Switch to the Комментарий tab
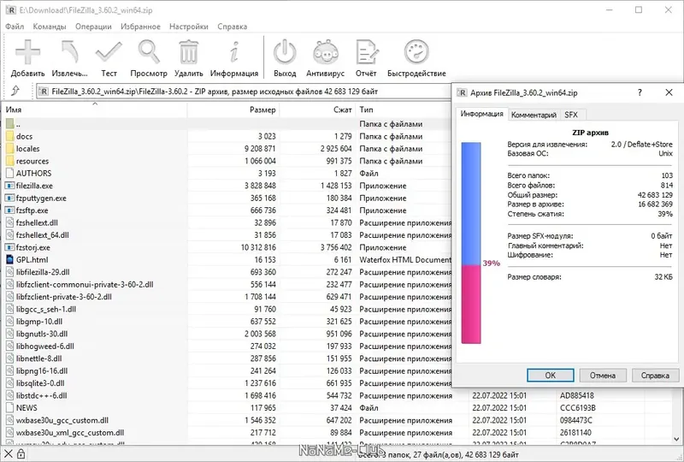Screen dimensions: 684x462 tap(534, 115)
